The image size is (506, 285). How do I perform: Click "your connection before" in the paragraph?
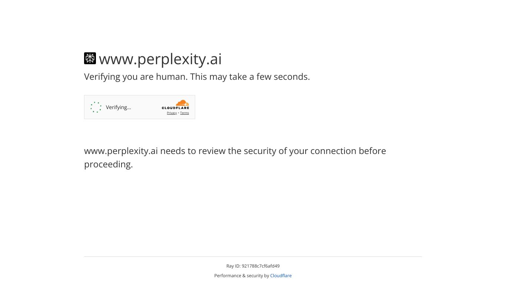[337, 151]
